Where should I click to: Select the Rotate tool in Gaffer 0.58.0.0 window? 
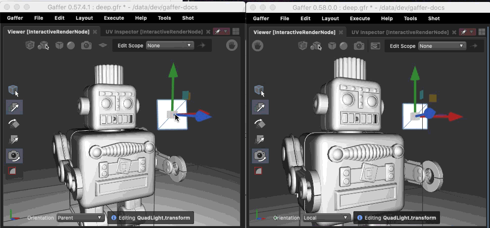(260, 124)
